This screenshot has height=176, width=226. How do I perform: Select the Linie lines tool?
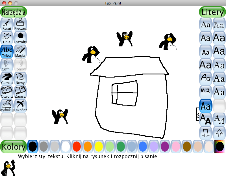(x=6, y=37)
